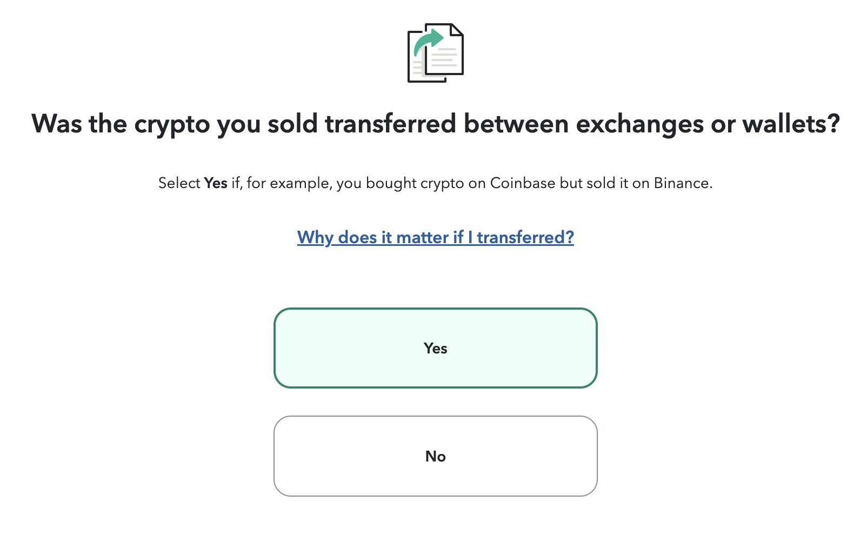
Task: Select Yes to confirm crypto was transferred
Action: point(435,348)
